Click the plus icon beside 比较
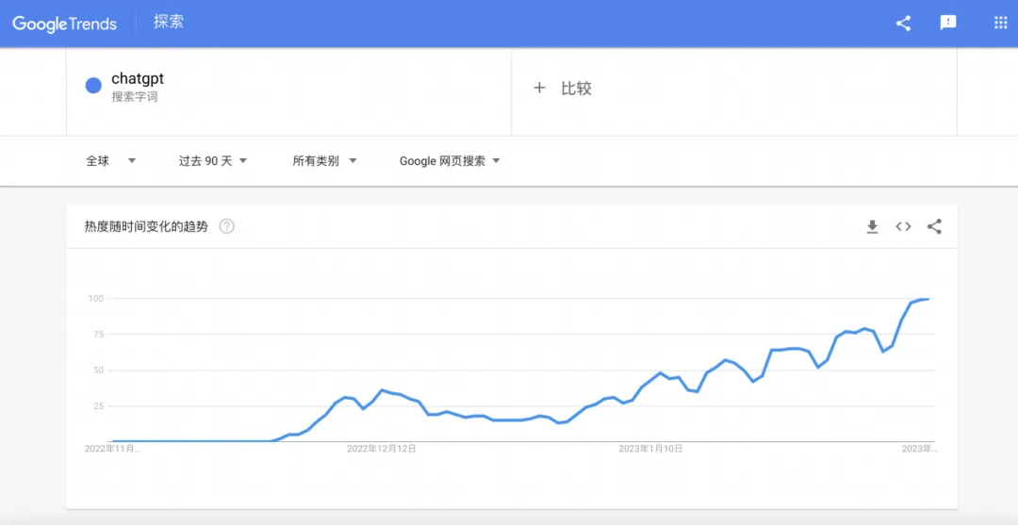Image resolution: width=1018 pixels, height=525 pixels. (539, 89)
